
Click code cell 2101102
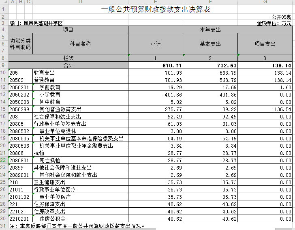tap(20, 197)
